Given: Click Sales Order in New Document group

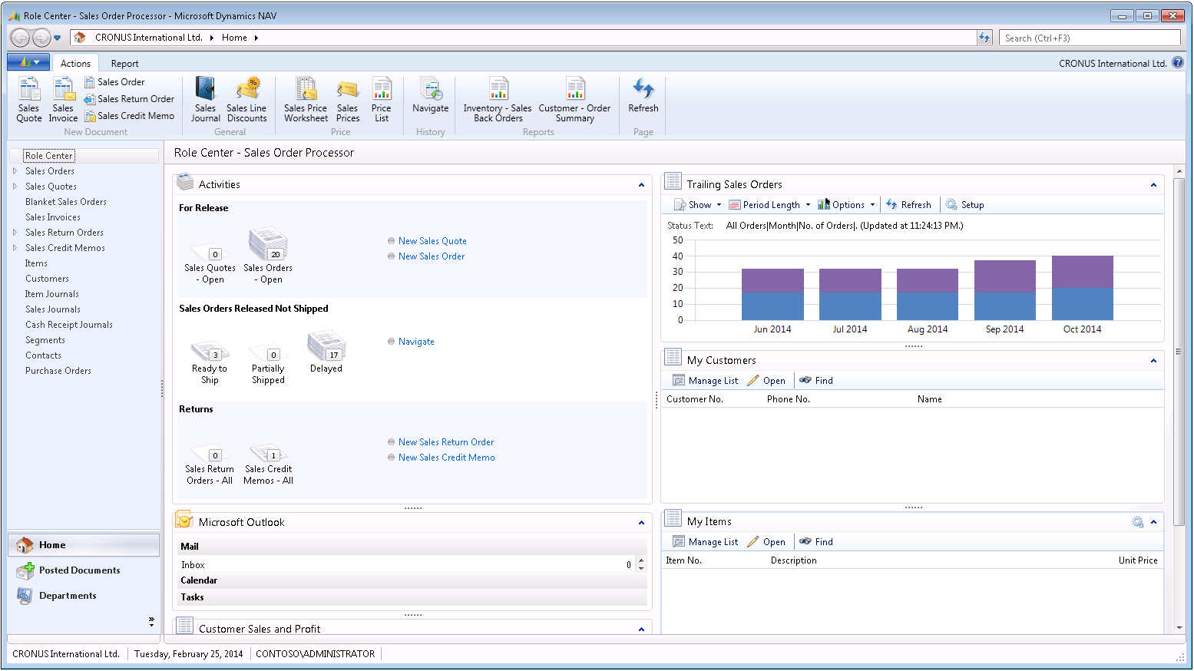Looking at the screenshot, I should [114, 82].
